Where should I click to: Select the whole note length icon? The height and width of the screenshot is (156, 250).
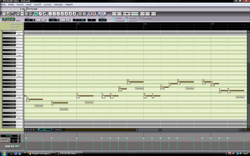[50, 14]
